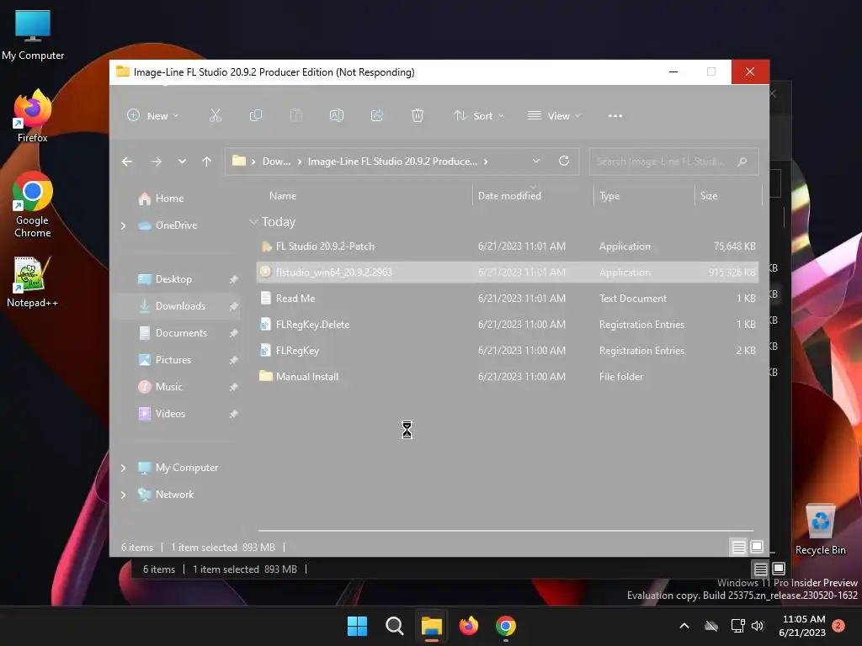Click the Search Image-Line FL Studio field
Screen dimensions: 862x646
[673, 161]
